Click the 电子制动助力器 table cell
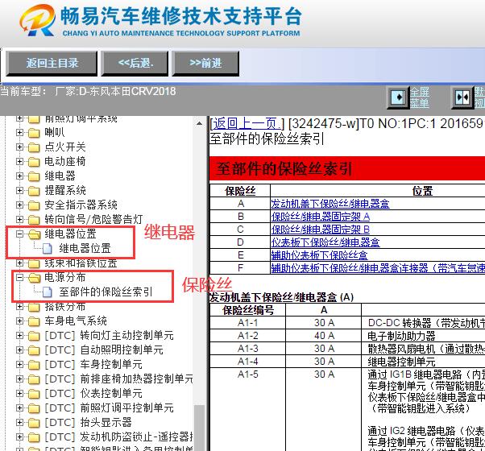This screenshot has width=485, height=451. [424, 336]
